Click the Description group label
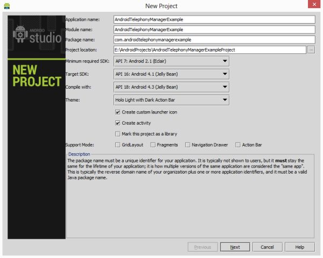The image size is (323, 258). (79, 154)
